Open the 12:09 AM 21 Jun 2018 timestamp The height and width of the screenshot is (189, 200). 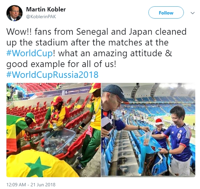coord(31,185)
